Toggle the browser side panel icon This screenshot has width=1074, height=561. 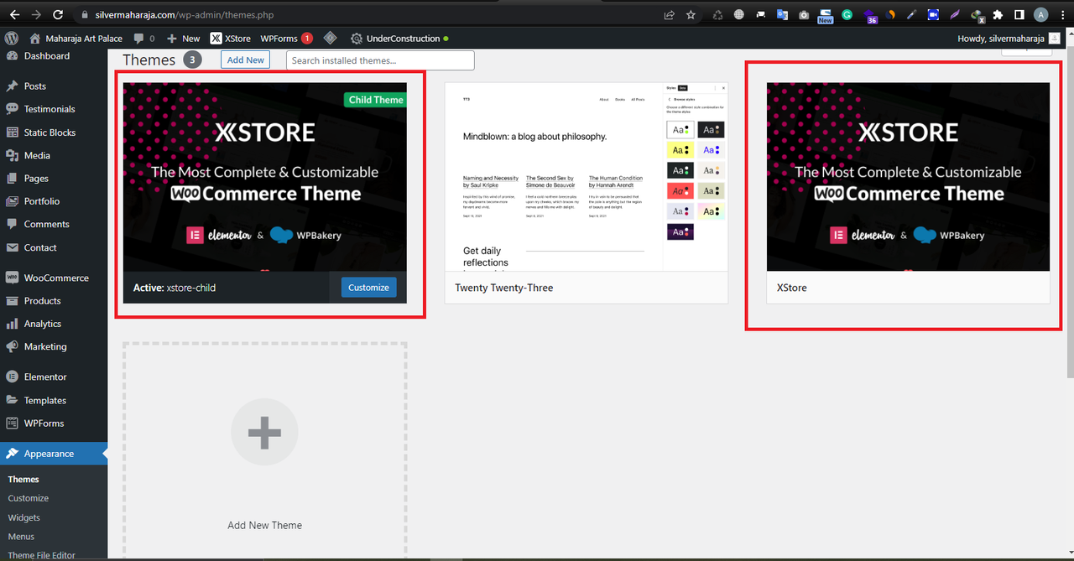coord(1019,14)
